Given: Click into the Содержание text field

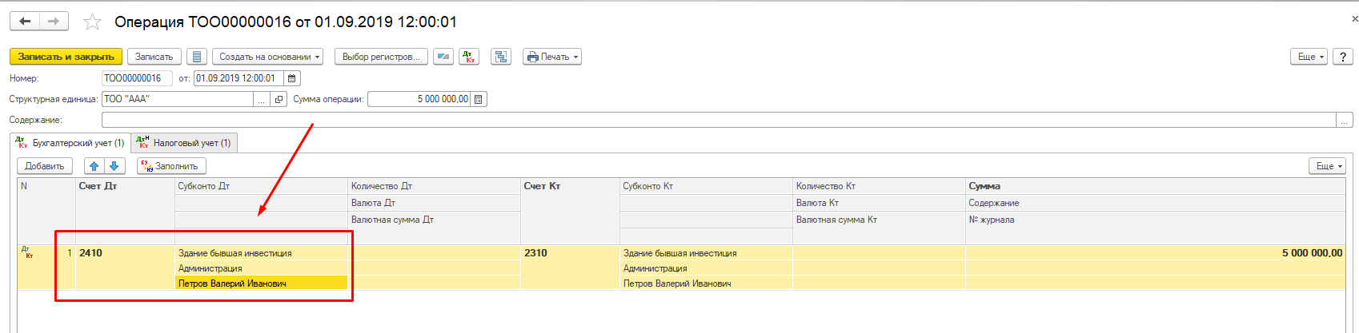Looking at the screenshot, I should pos(718,120).
